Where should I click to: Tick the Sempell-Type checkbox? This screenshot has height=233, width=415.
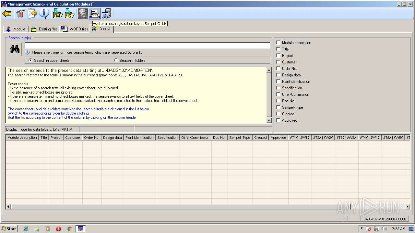point(278,107)
